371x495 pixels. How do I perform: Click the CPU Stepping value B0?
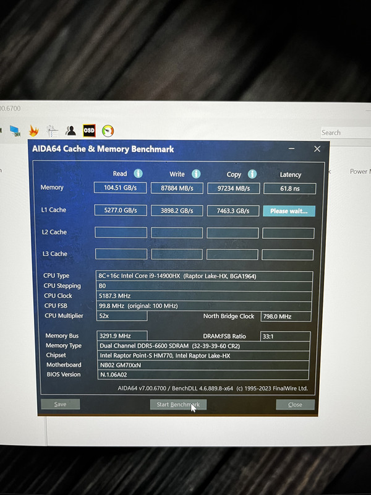click(x=204, y=286)
